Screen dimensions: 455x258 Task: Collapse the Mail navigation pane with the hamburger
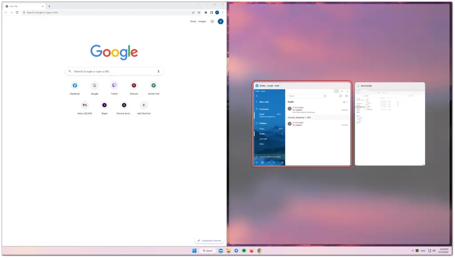pos(257,96)
